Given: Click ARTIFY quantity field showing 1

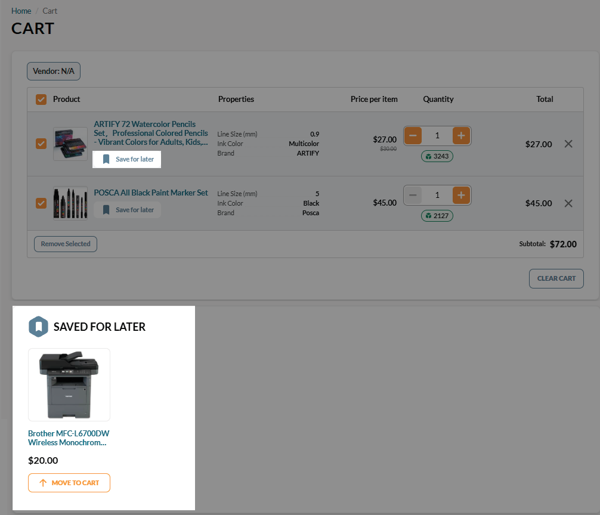Looking at the screenshot, I should (x=437, y=135).
